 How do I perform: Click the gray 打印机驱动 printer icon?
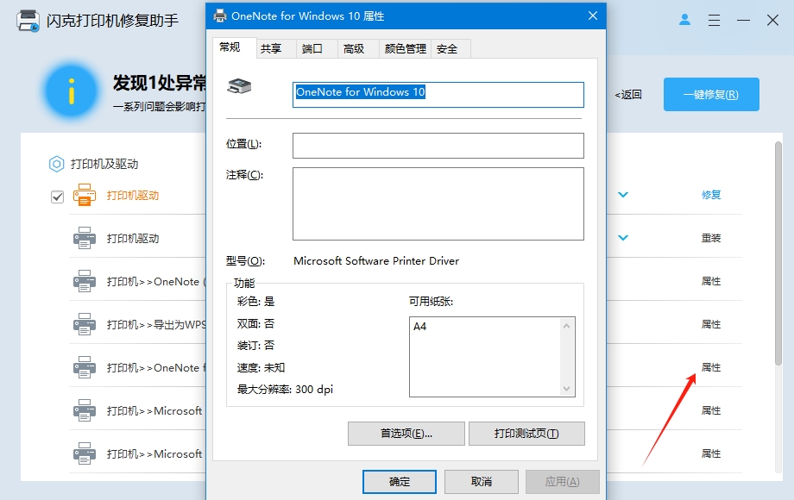pos(85,238)
